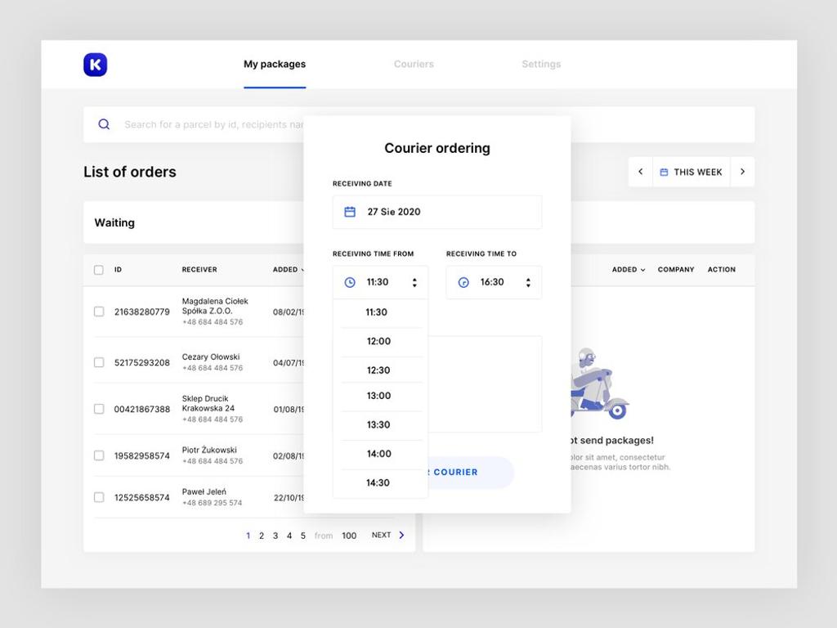Select 13:00 in the time list
The height and width of the screenshot is (628, 837).
(x=378, y=396)
